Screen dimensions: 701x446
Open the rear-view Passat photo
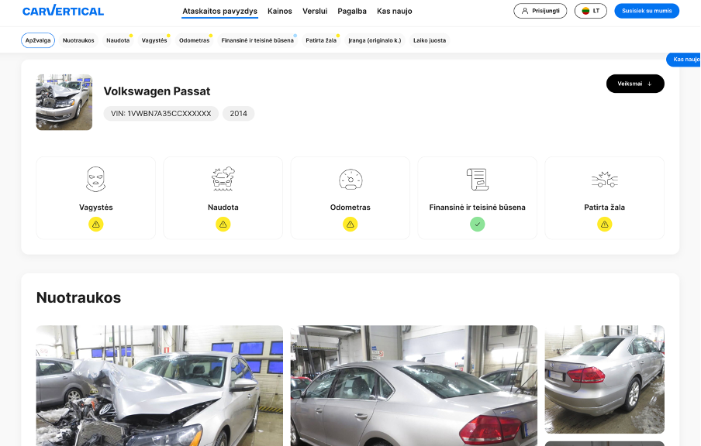(604, 379)
